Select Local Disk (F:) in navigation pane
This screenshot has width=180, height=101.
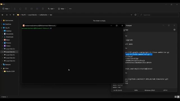point(10,55)
